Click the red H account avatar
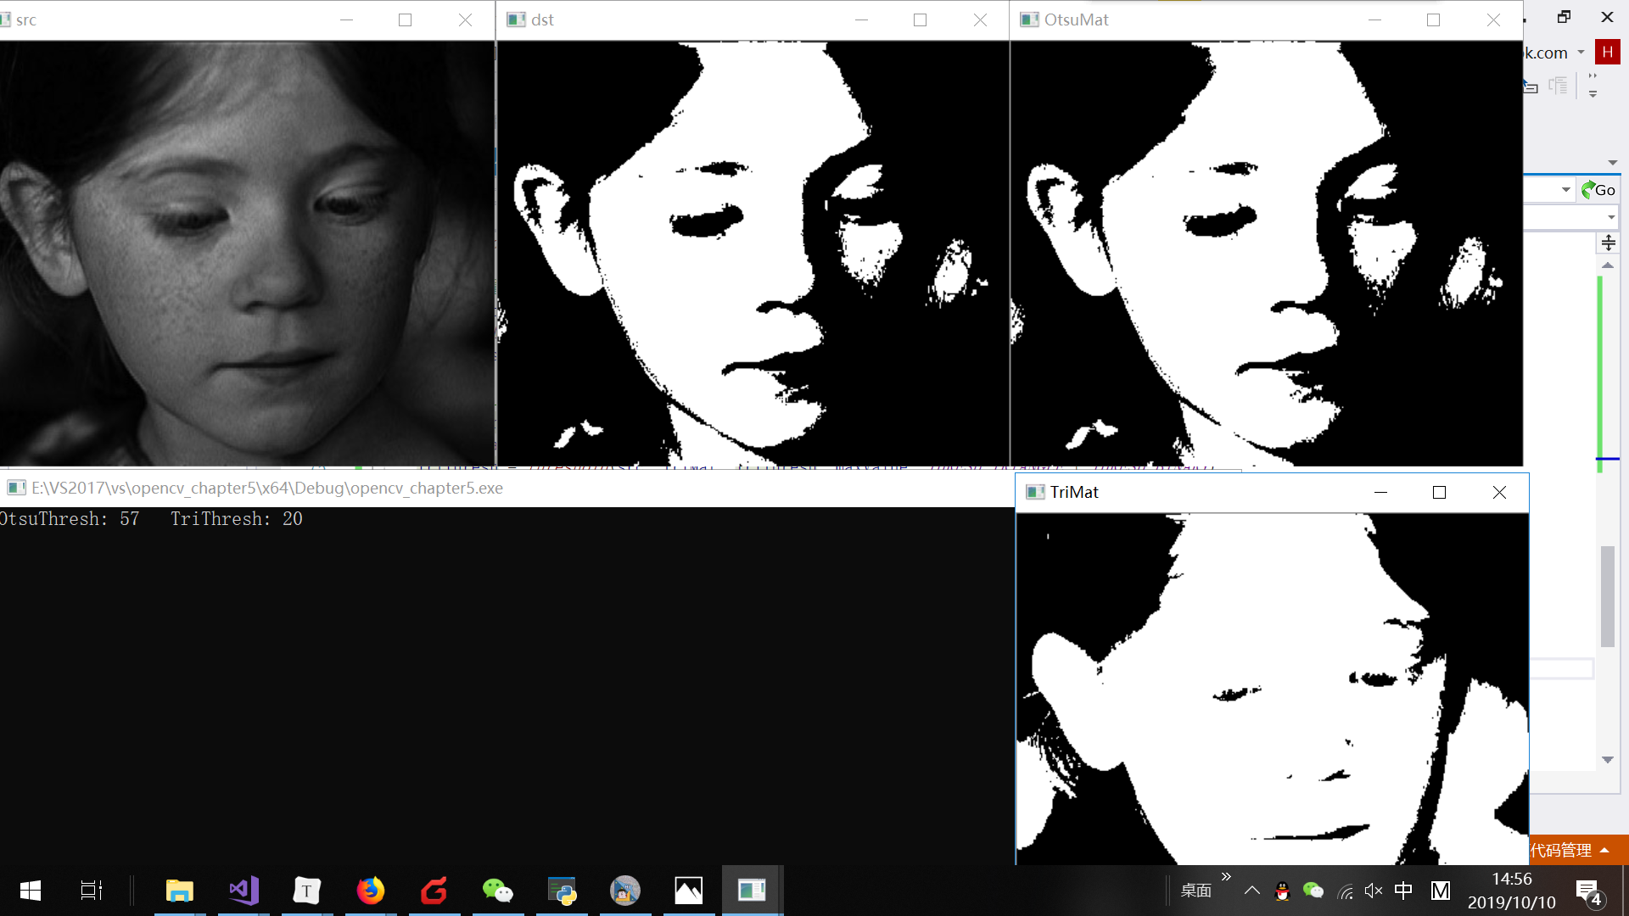This screenshot has height=916, width=1629. click(1607, 53)
